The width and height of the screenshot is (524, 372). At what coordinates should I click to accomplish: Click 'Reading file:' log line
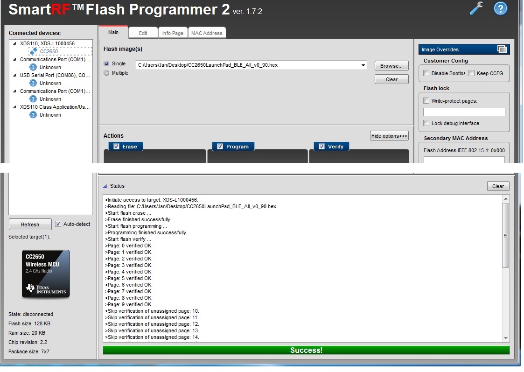point(191,207)
